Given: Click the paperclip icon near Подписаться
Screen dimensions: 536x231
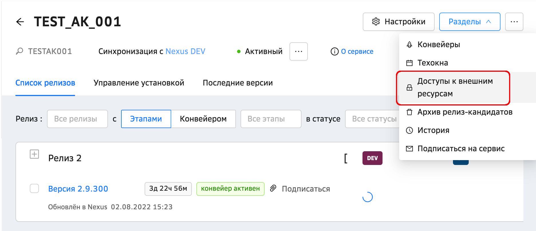Looking at the screenshot, I should [273, 188].
